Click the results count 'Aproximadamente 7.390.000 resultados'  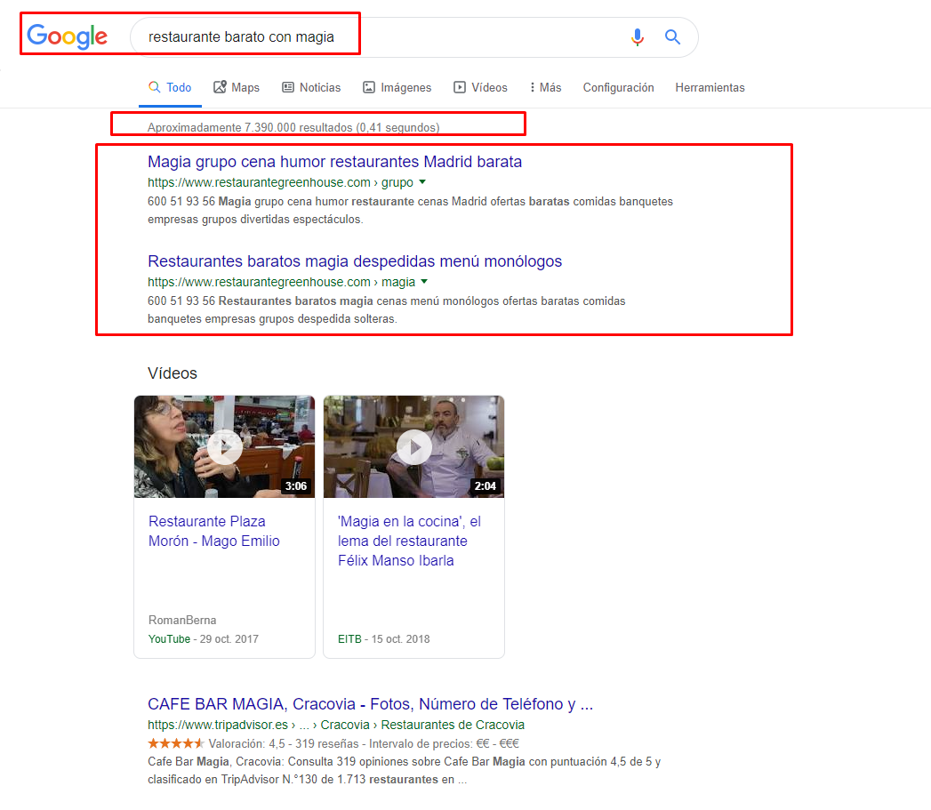[293, 127]
